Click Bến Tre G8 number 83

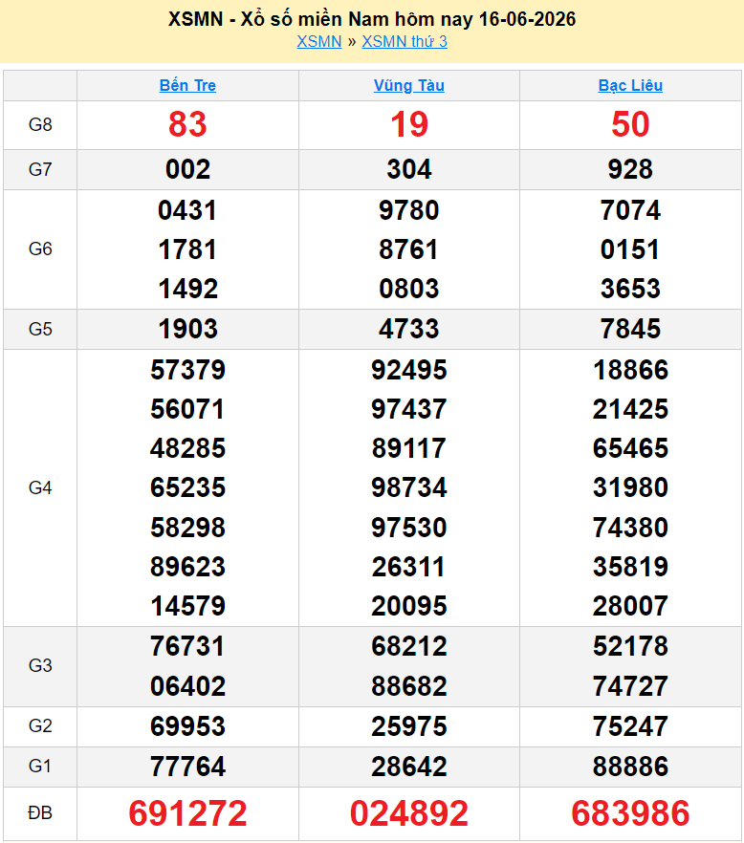coord(187,124)
